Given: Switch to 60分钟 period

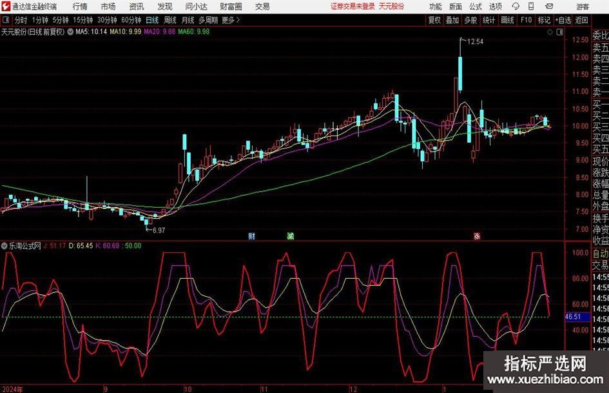Looking at the screenshot, I should click(x=131, y=20).
